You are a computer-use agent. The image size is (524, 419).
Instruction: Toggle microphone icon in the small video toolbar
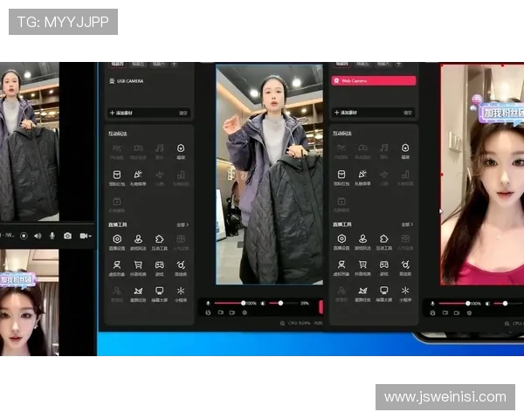tap(52, 236)
